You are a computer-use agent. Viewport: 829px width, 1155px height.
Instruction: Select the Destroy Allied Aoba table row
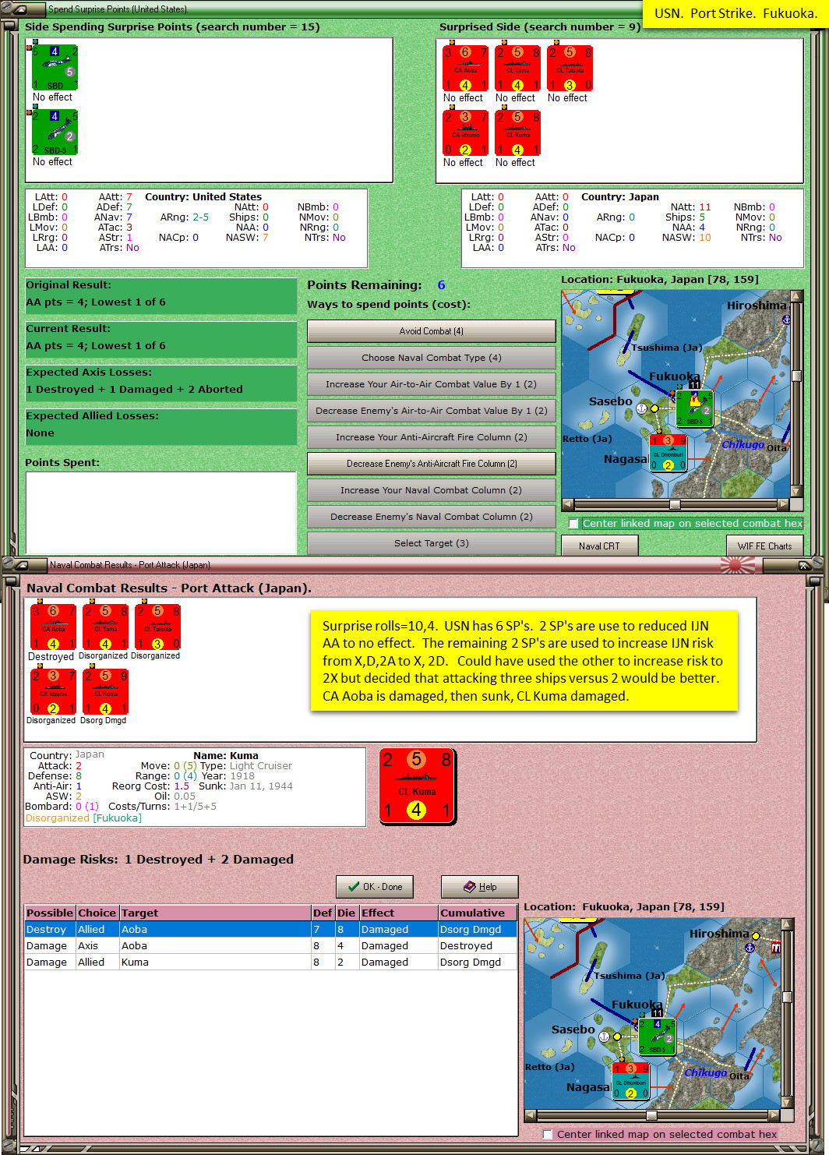click(270, 930)
